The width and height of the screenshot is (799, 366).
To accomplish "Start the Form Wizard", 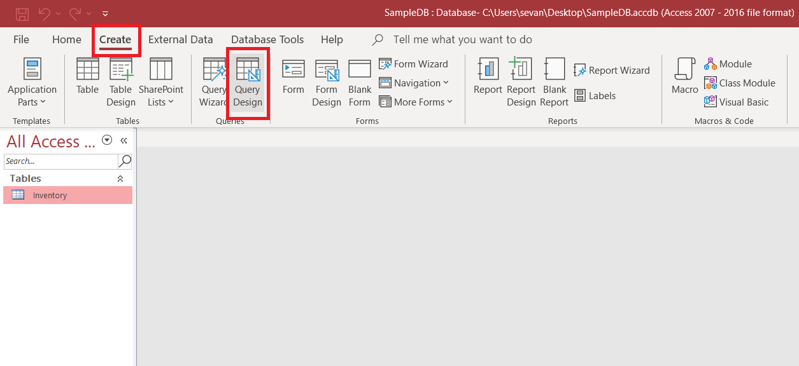I will tap(413, 64).
